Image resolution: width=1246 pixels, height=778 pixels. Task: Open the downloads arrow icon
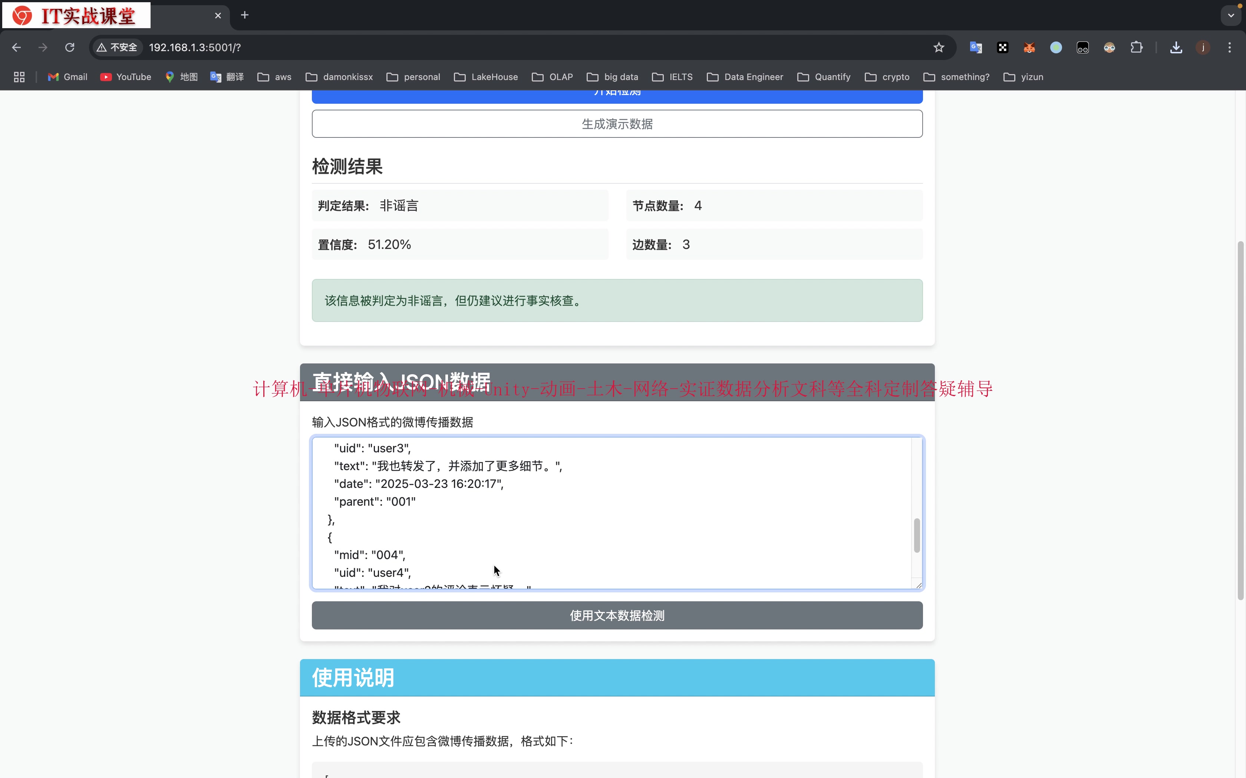[x=1176, y=47]
